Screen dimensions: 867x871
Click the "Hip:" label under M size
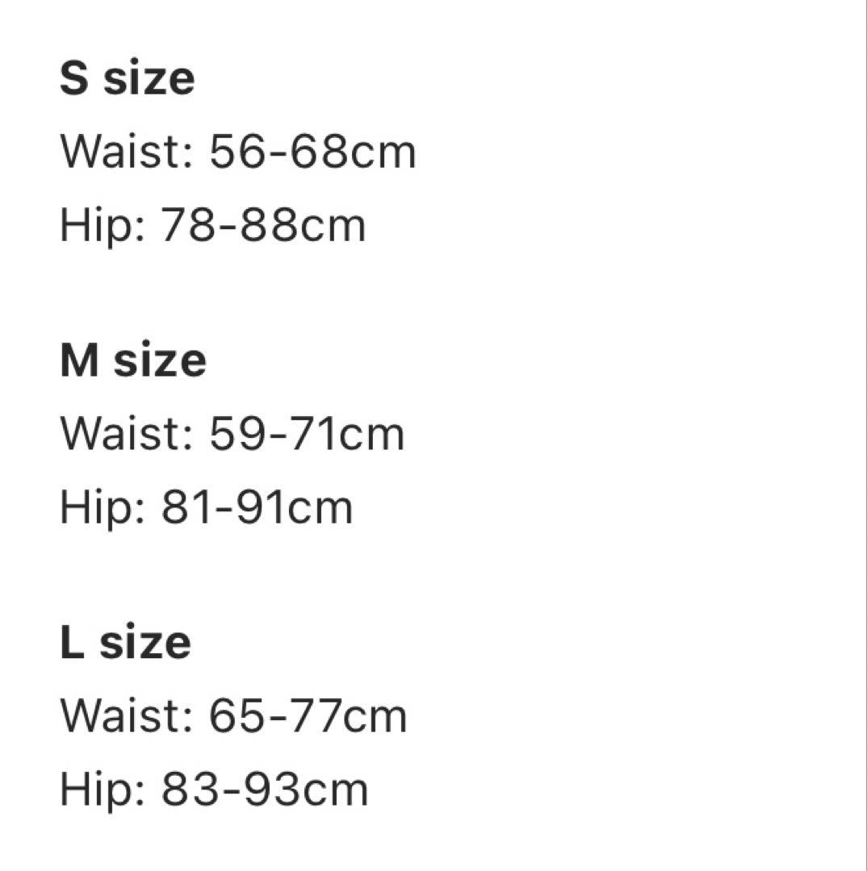click(102, 508)
